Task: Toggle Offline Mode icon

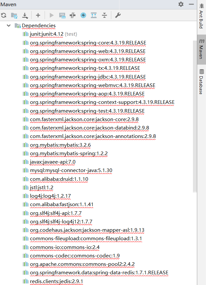Action: pos(73,15)
